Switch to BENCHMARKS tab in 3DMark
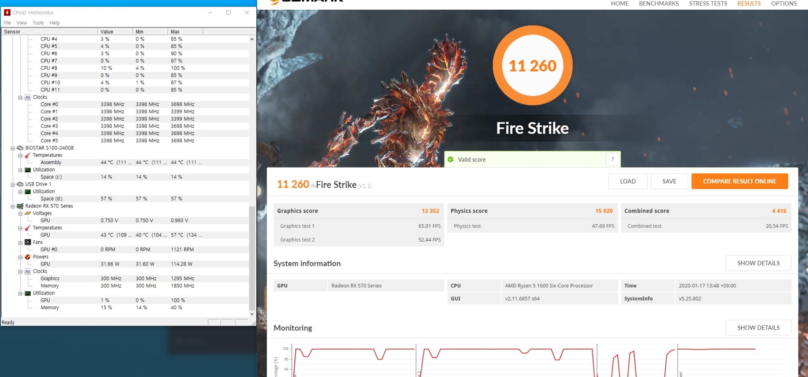 [x=659, y=3]
